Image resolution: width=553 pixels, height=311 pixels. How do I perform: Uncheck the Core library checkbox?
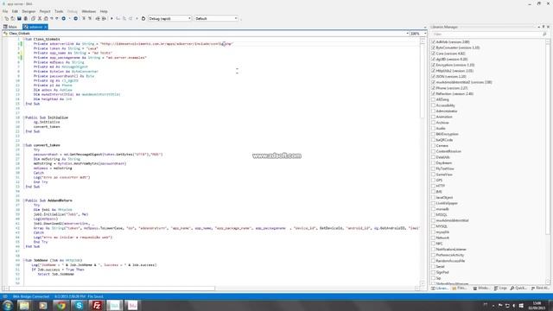click(433, 54)
